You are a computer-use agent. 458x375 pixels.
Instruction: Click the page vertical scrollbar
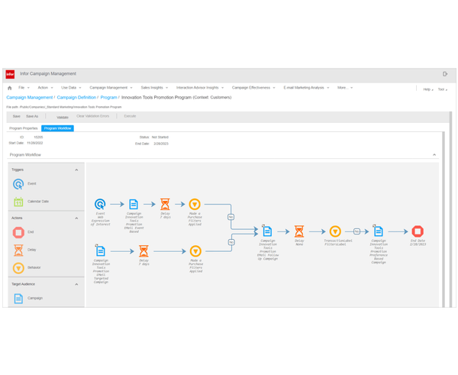point(450,209)
